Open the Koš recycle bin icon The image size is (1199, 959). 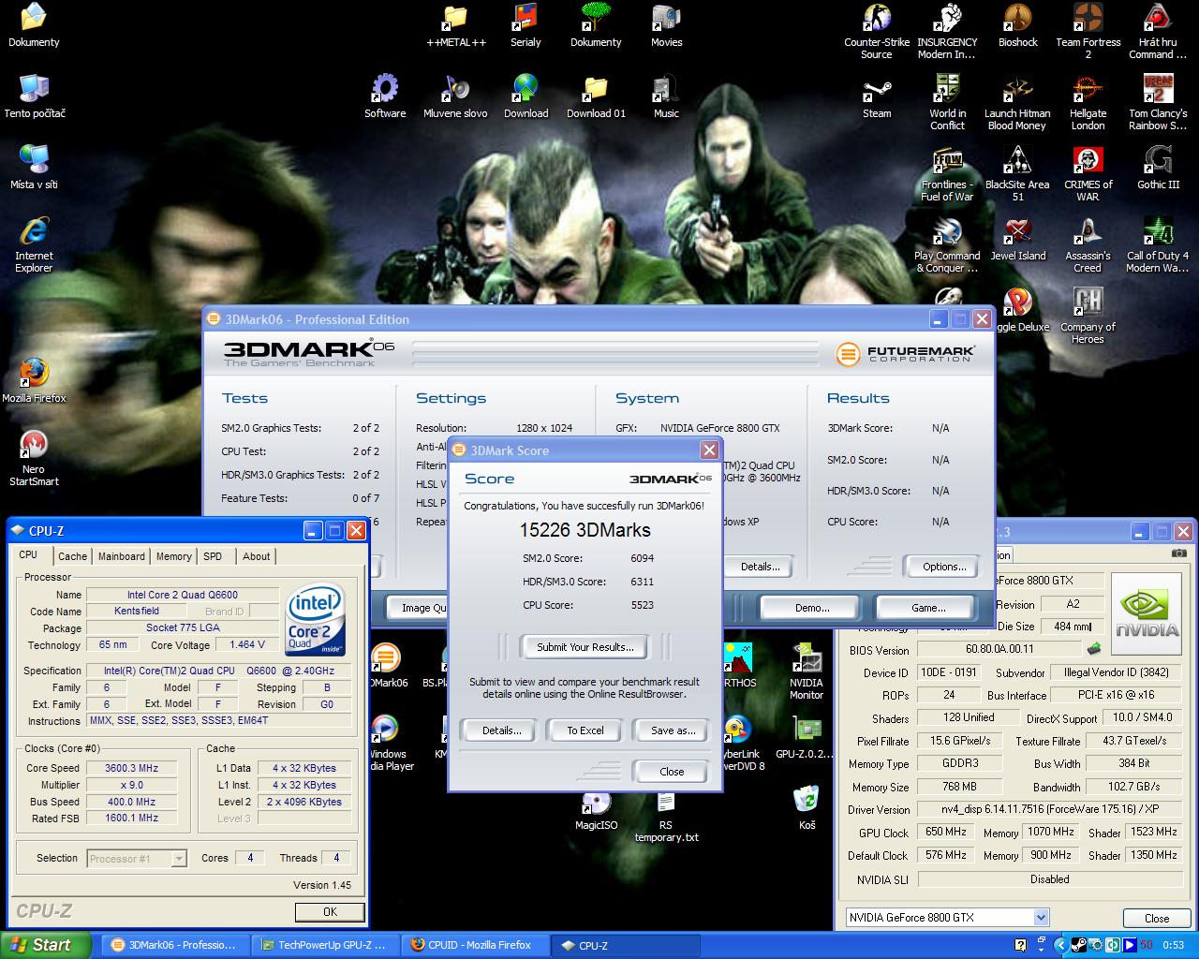pyautogui.click(x=807, y=808)
